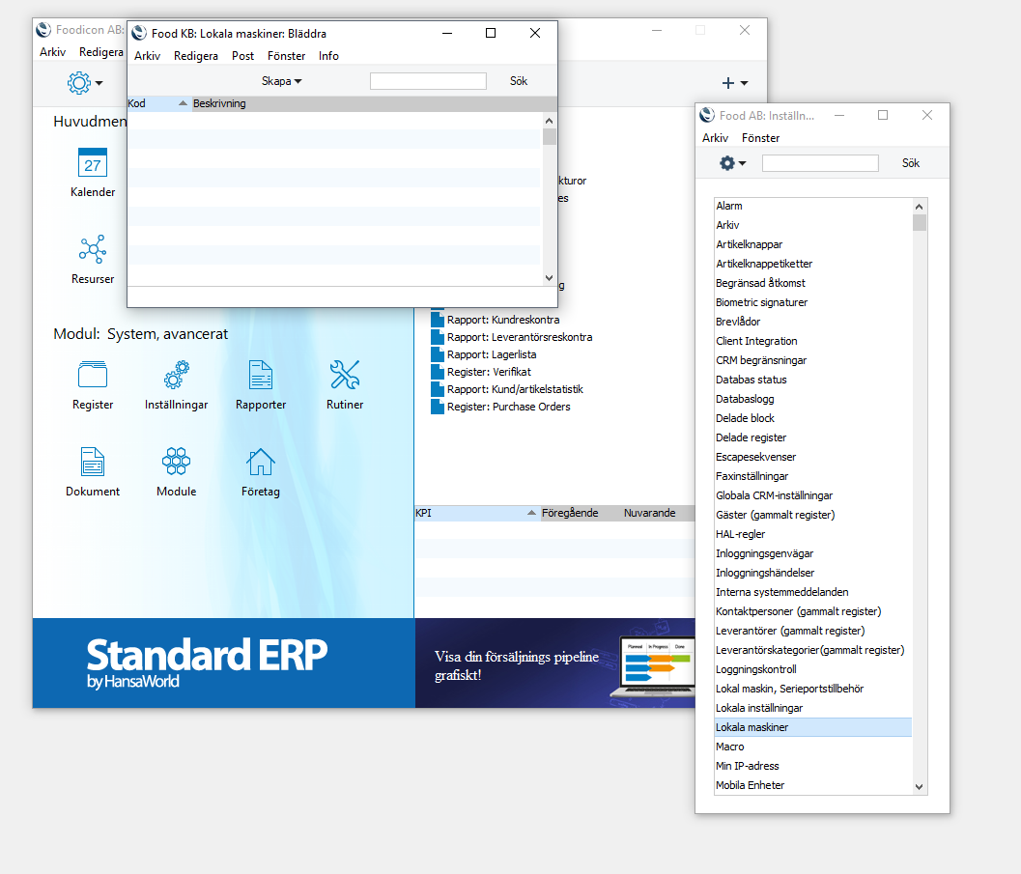Select Lokala inställningar in list
1021x874 pixels.
tap(813, 708)
